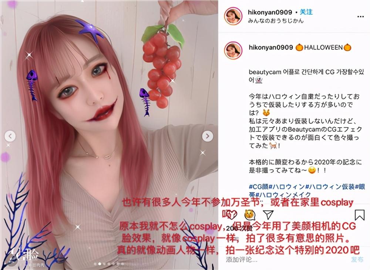The image size is (370, 270).
Task: View the 206 likes count
Action: (x=239, y=228)
